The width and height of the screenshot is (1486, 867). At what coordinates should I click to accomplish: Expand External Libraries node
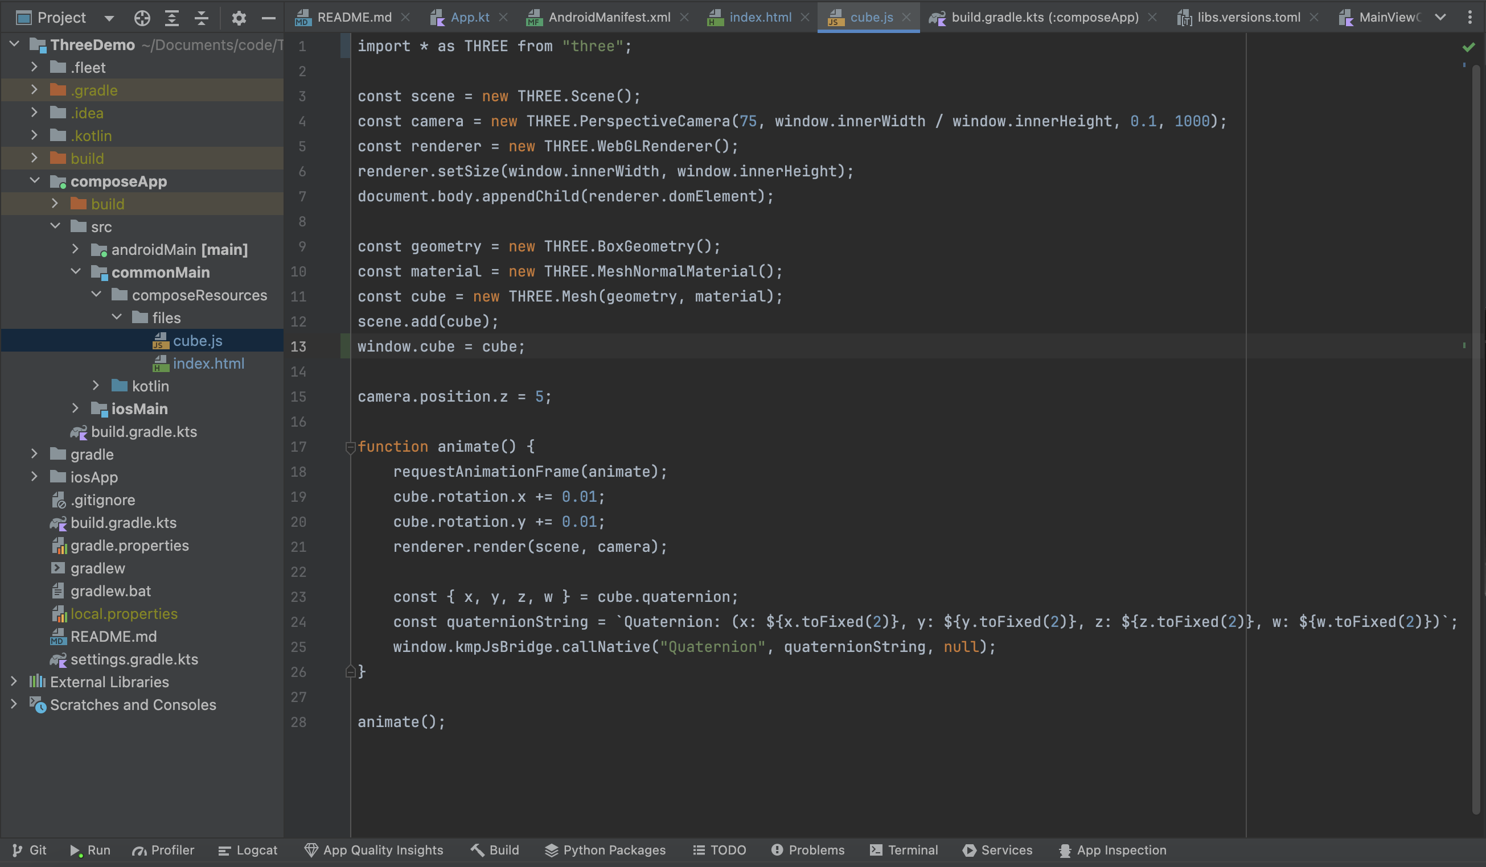coord(14,681)
